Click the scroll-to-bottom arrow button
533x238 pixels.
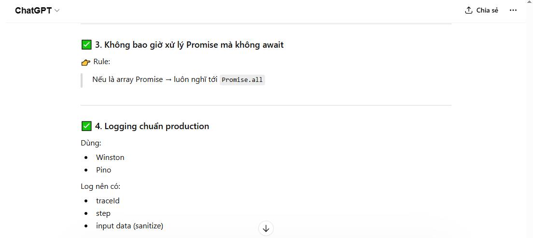click(266, 228)
